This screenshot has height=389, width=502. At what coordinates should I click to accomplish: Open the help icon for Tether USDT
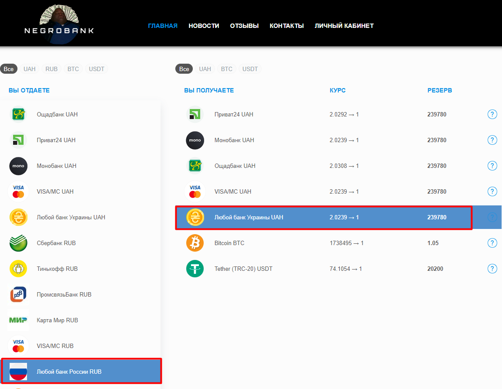click(x=492, y=269)
